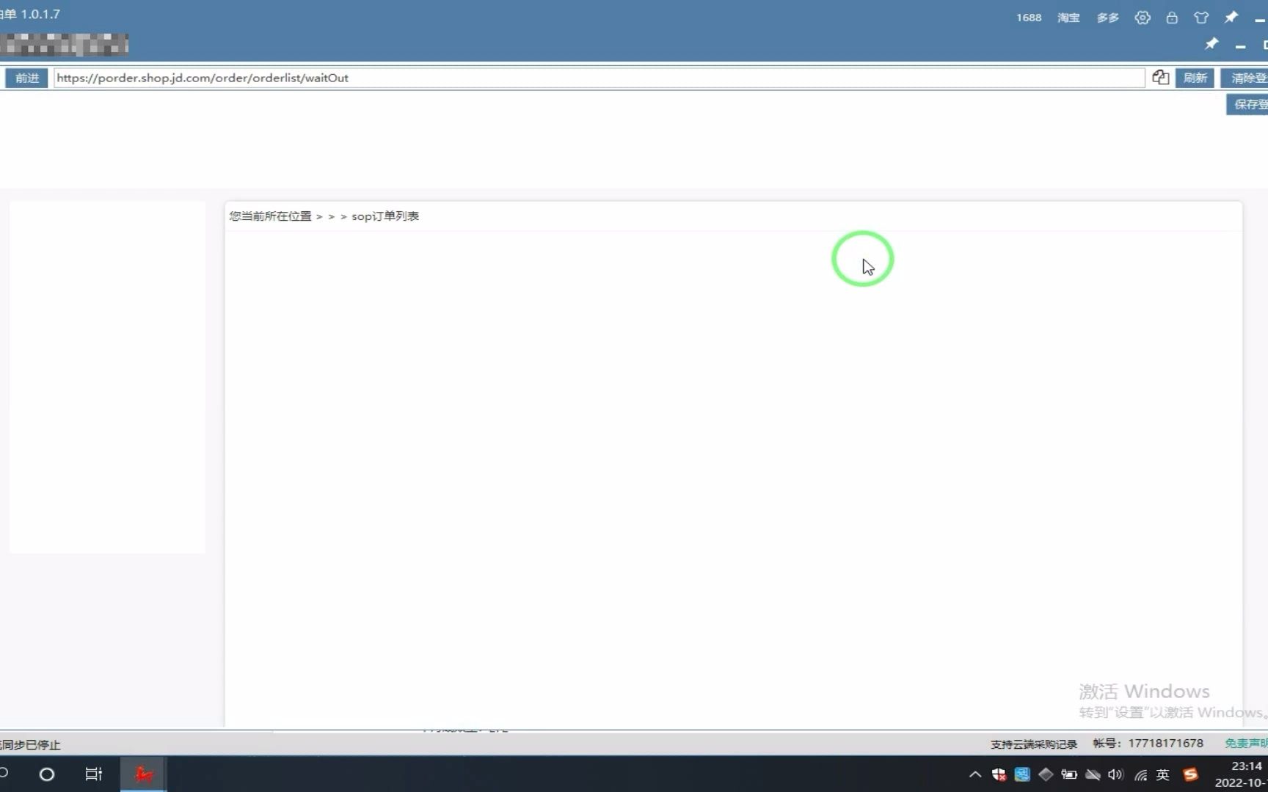Image resolution: width=1268 pixels, height=792 pixels.
Task: Open volume speaker tray icon
Action: 1116,774
